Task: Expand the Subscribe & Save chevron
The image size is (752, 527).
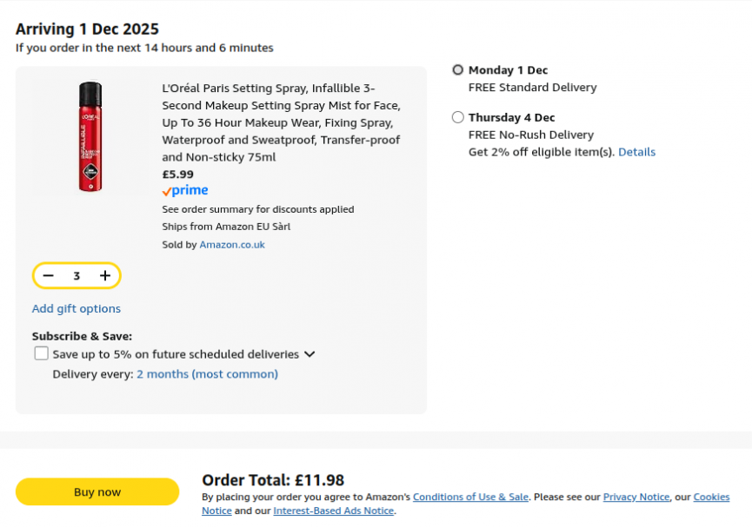Action: pyautogui.click(x=309, y=354)
